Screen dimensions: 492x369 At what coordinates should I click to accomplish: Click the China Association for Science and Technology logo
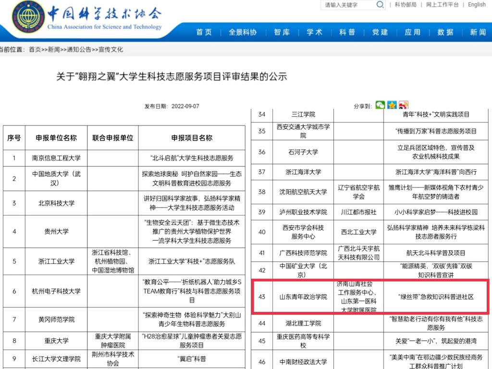29,18
